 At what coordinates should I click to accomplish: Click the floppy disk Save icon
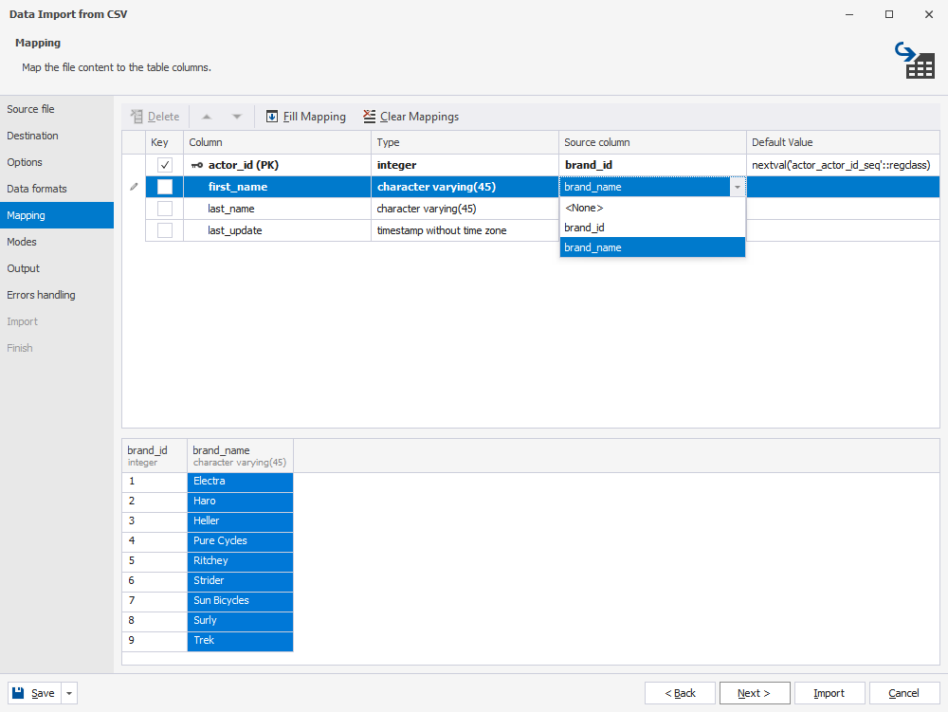pyautogui.click(x=18, y=693)
